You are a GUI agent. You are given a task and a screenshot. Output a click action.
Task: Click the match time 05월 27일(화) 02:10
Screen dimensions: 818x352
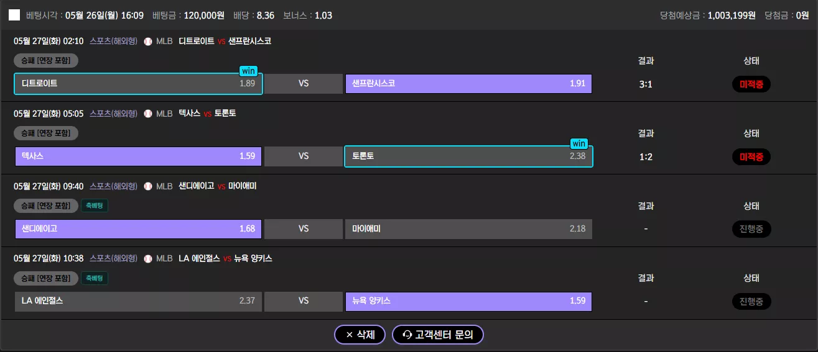pos(49,41)
